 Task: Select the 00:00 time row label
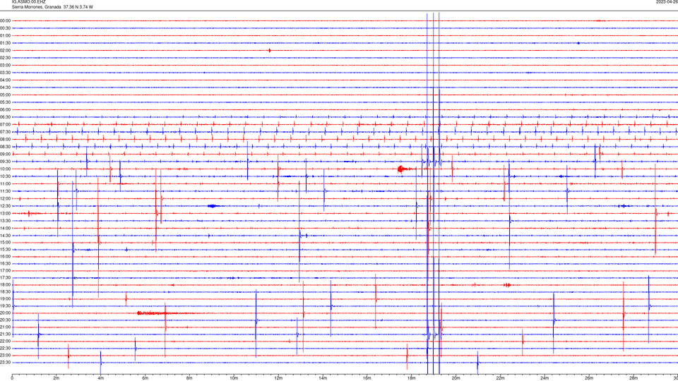click(6, 20)
